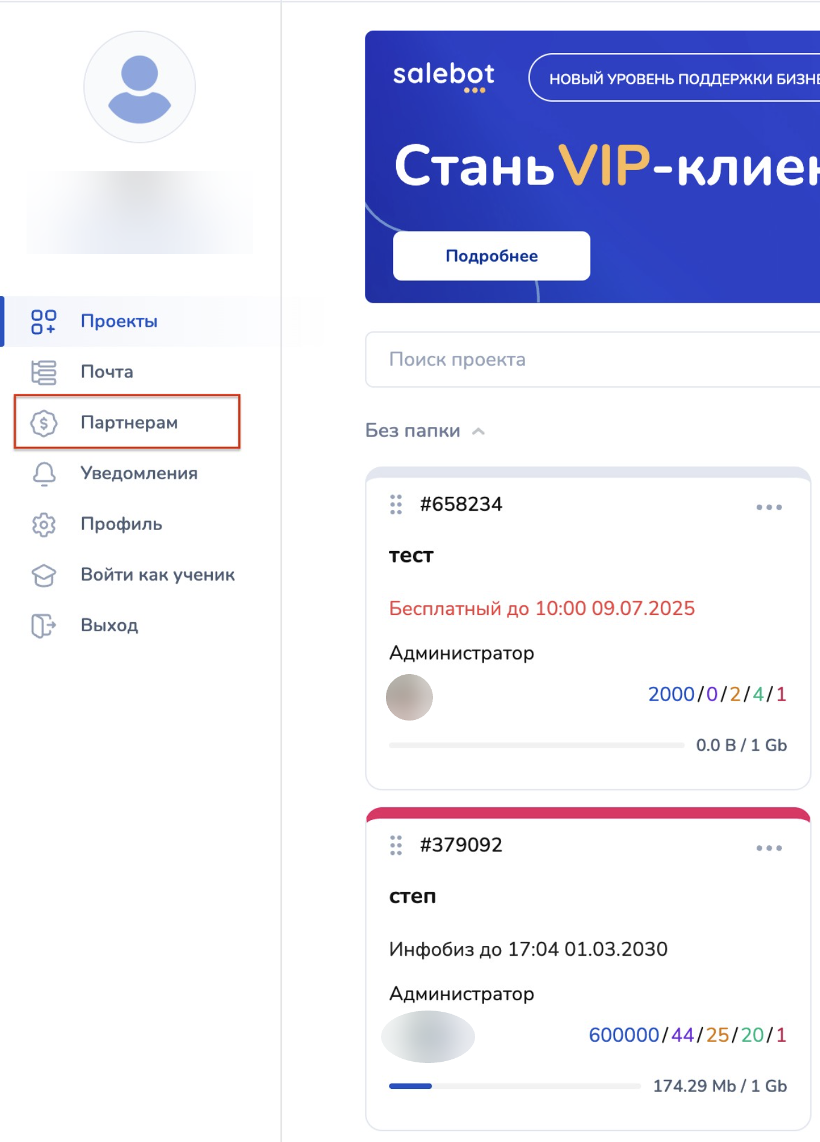
Task: Click the Projects grid icon in sidebar
Action: click(43, 321)
